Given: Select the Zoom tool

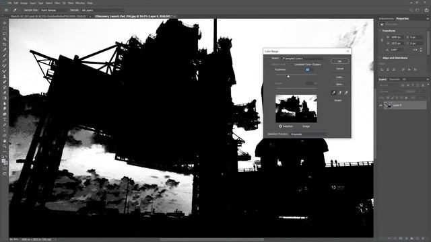Looking at the screenshot, I should pos(5,147).
